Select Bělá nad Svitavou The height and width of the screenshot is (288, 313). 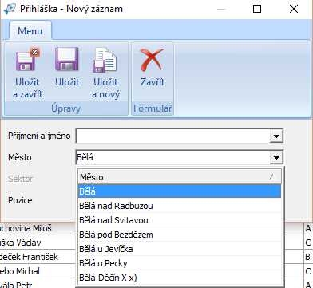pyautogui.click(x=180, y=220)
